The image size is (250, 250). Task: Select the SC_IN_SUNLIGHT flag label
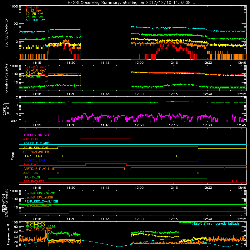36,147
